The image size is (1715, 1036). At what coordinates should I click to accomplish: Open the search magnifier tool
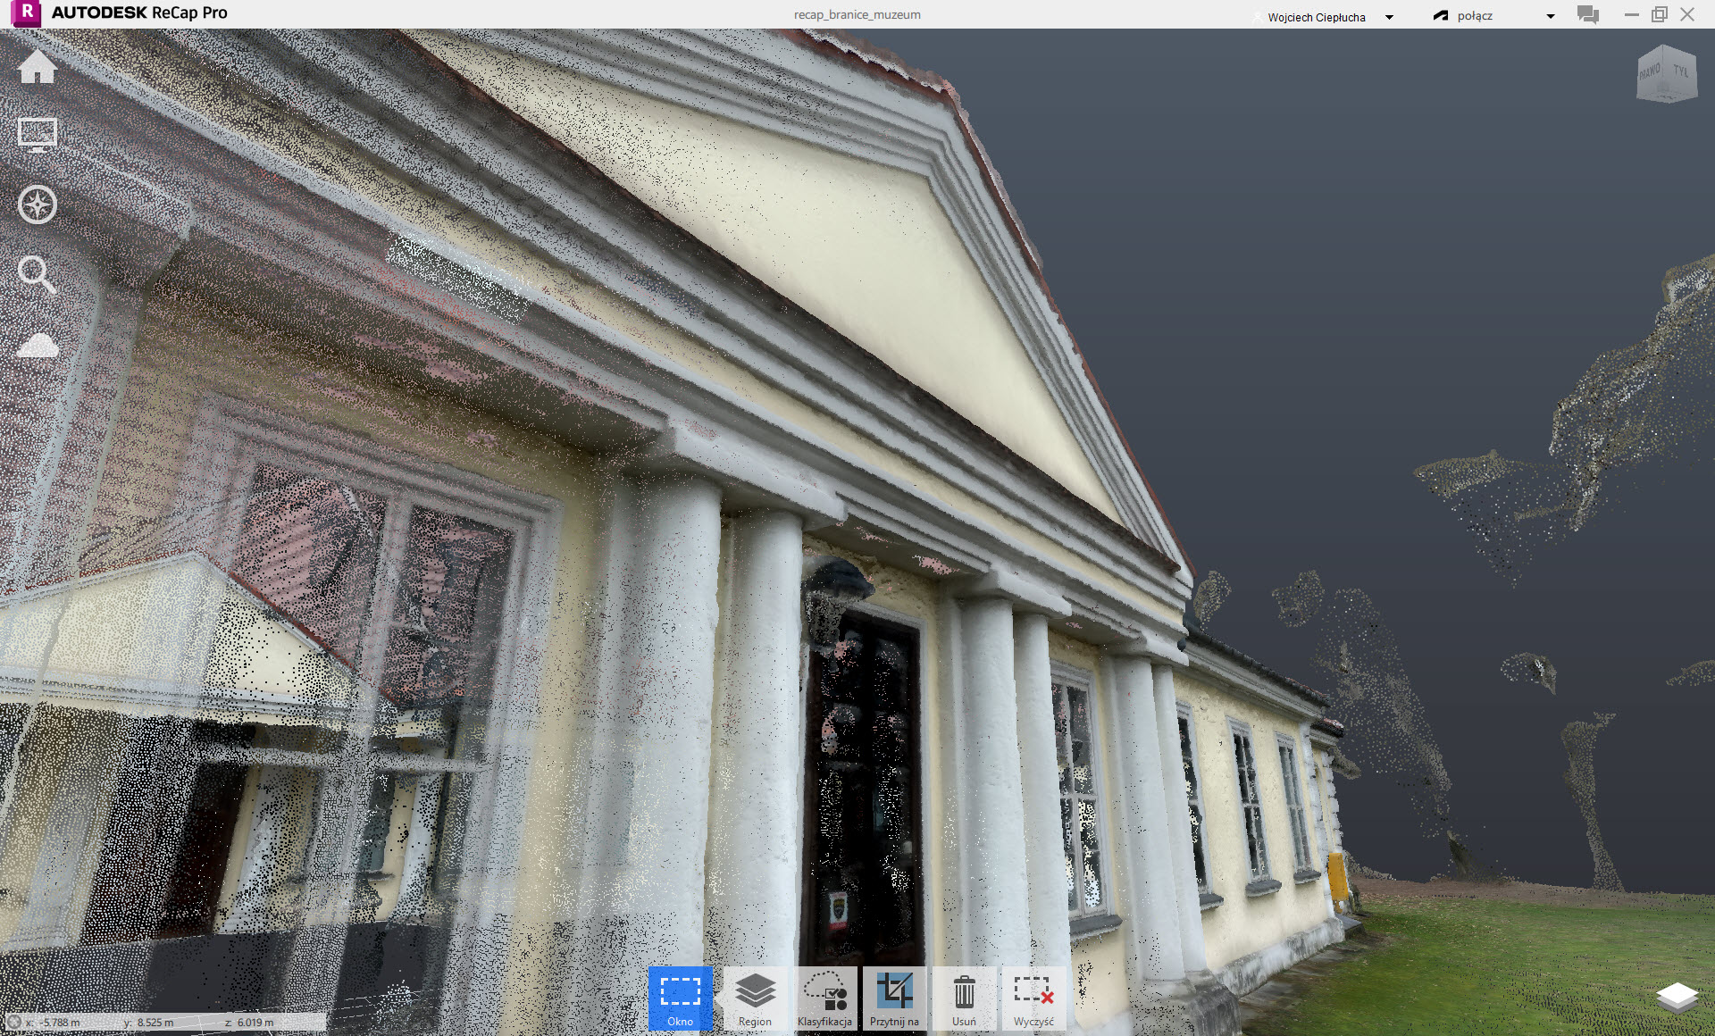click(38, 275)
